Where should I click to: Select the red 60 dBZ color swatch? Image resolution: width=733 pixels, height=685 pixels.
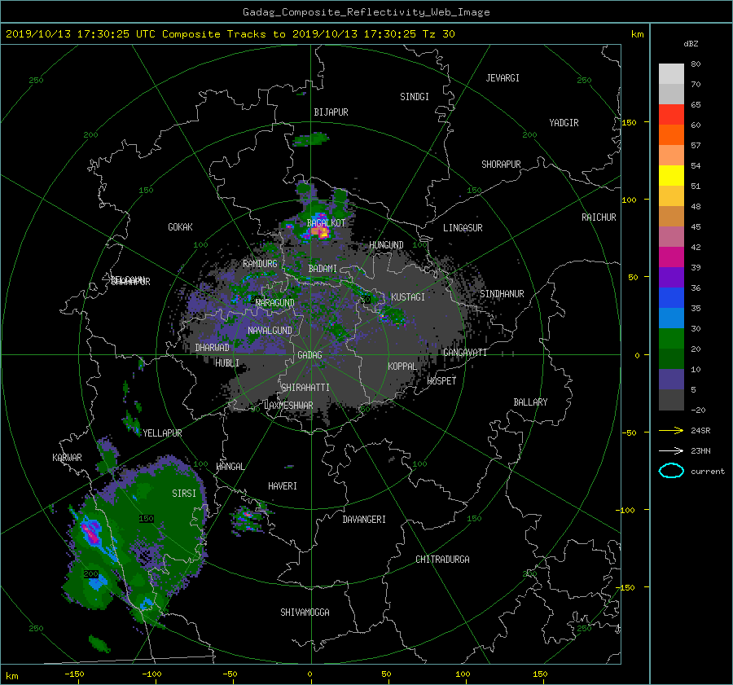671,115
